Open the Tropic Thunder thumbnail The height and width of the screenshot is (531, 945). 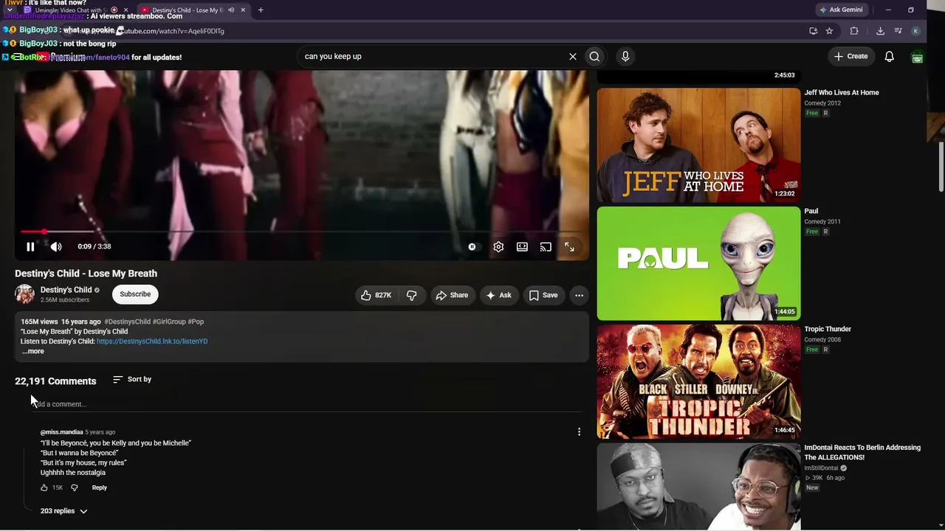tap(698, 382)
